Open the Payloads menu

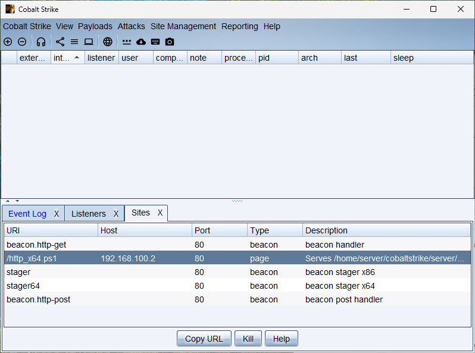click(x=95, y=26)
